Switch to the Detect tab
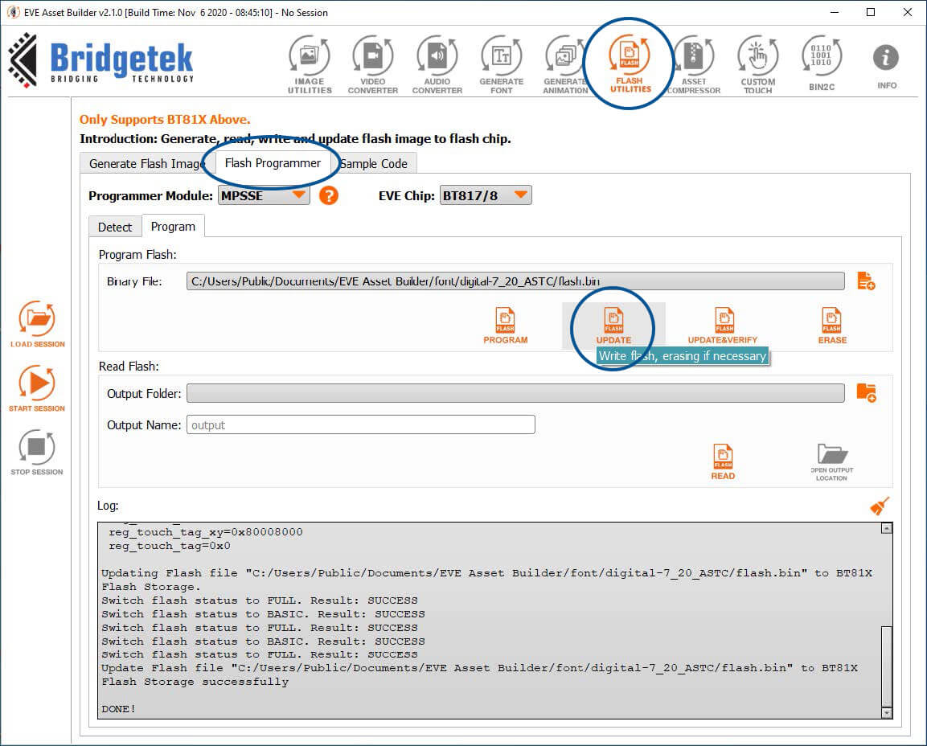927x746 pixels. coord(115,227)
